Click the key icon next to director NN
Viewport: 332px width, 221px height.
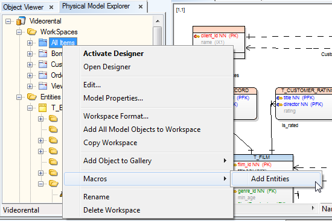click(x=279, y=104)
